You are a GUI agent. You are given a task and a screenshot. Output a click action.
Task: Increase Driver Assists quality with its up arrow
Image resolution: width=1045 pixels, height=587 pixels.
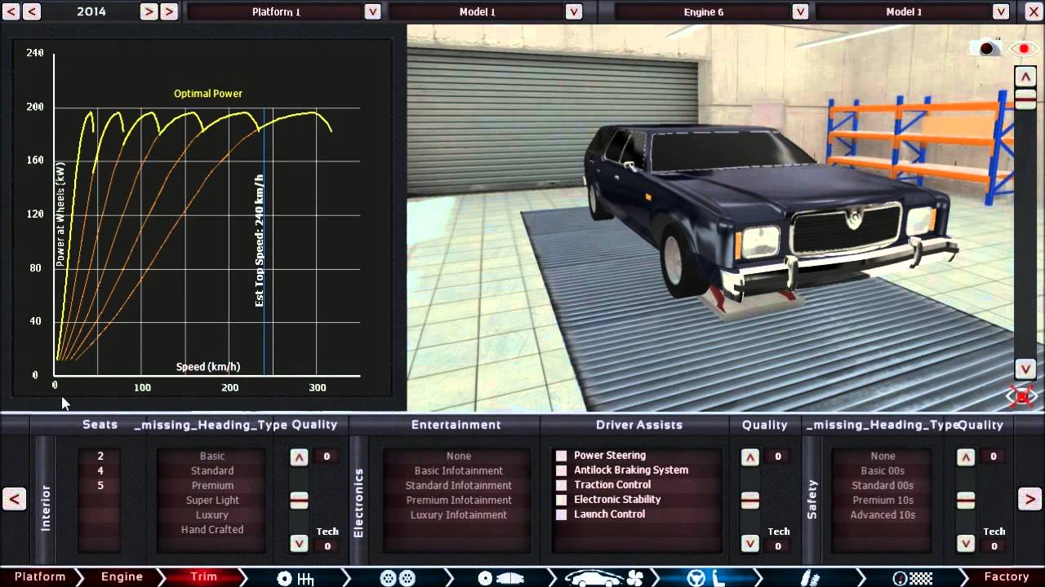coord(750,457)
